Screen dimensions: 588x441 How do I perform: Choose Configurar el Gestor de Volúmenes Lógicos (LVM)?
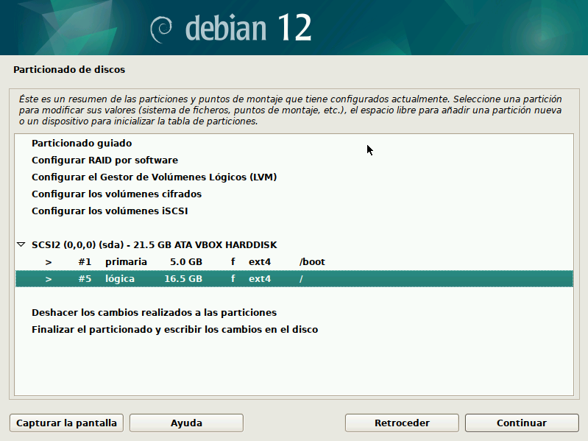pyautogui.click(x=154, y=177)
